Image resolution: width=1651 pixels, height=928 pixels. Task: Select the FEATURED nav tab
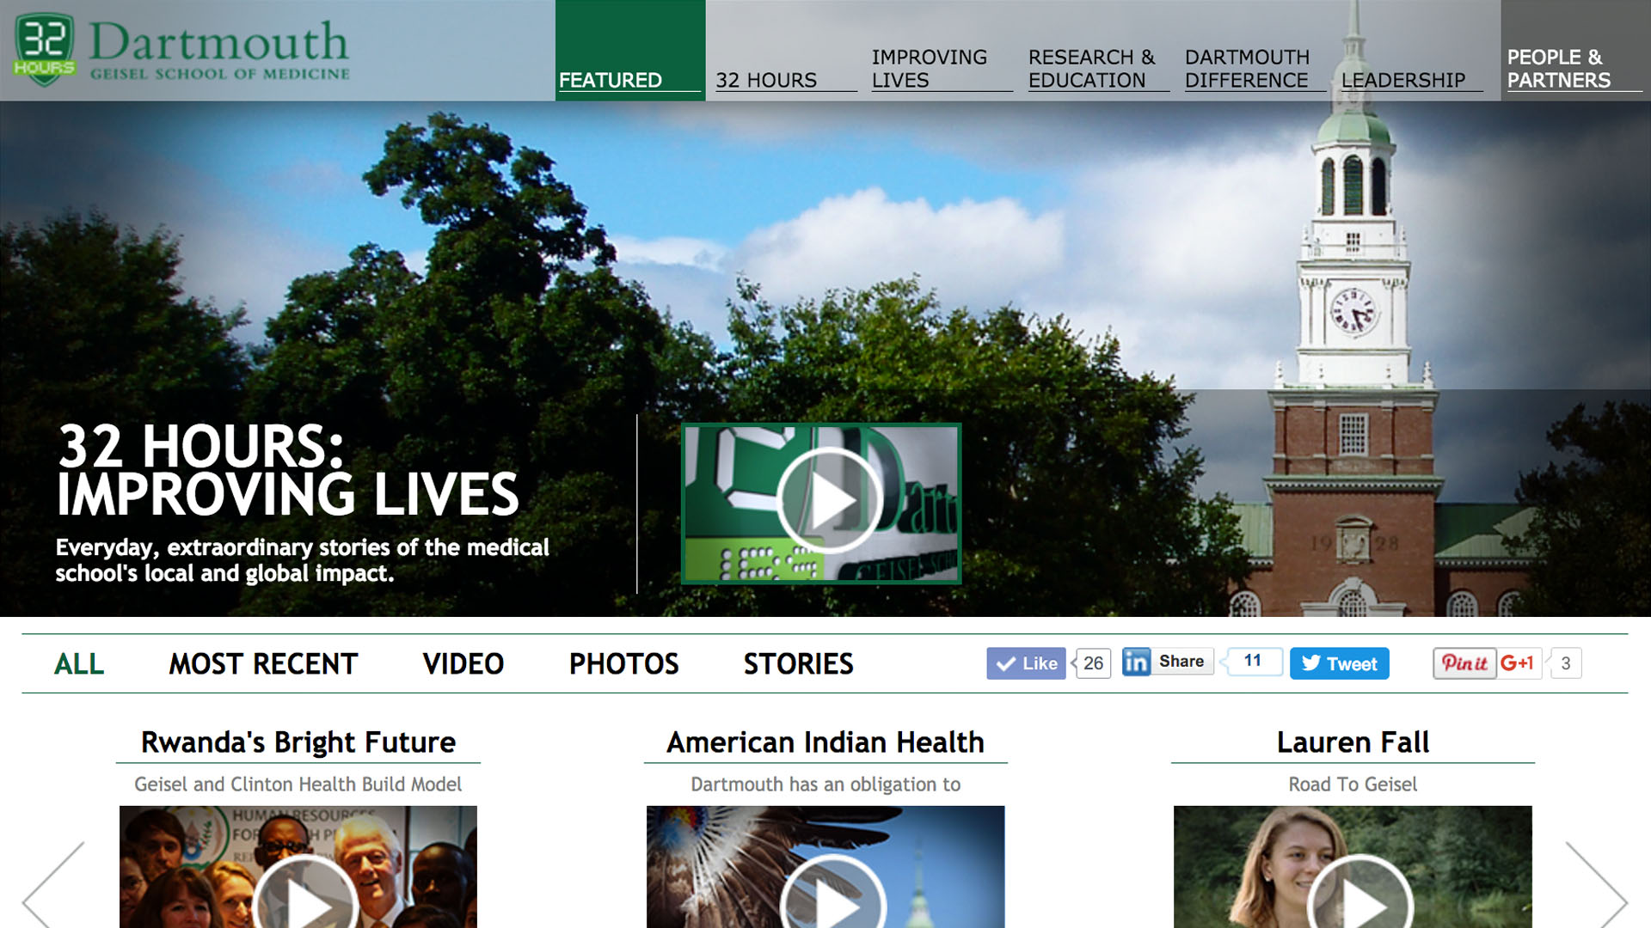[630, 51]
